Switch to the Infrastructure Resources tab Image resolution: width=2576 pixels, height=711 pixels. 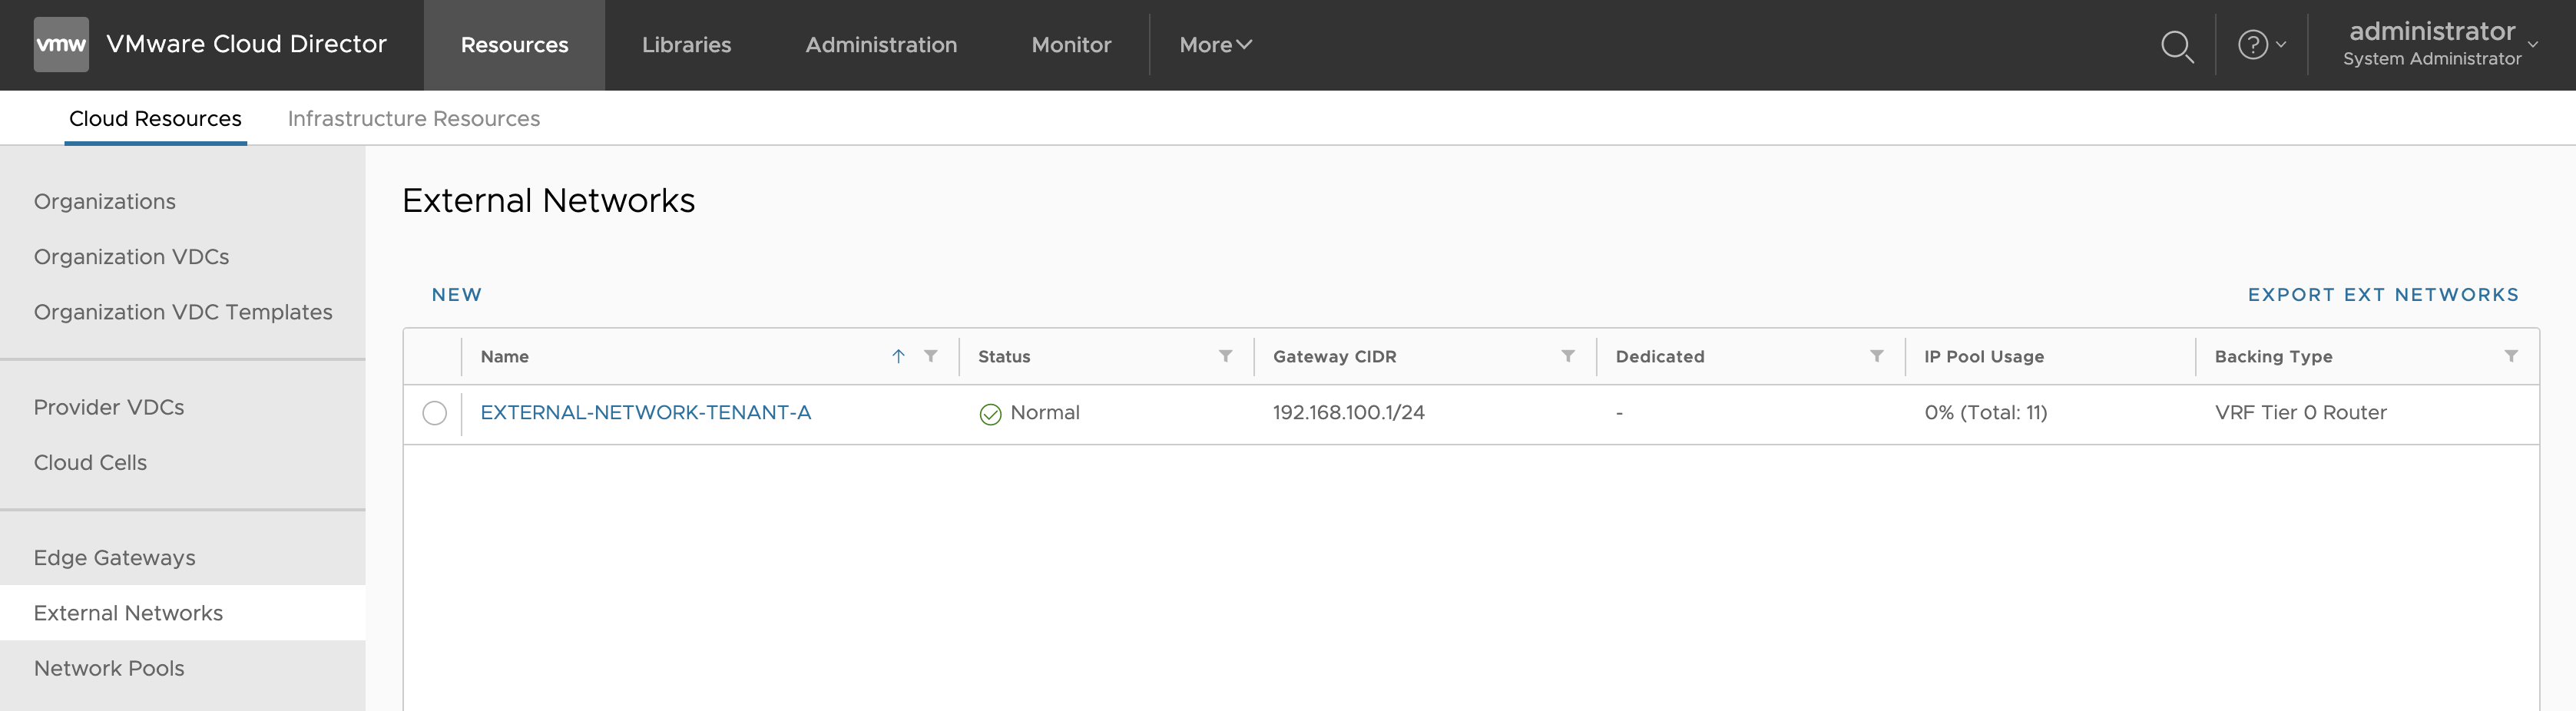(413, 119)
